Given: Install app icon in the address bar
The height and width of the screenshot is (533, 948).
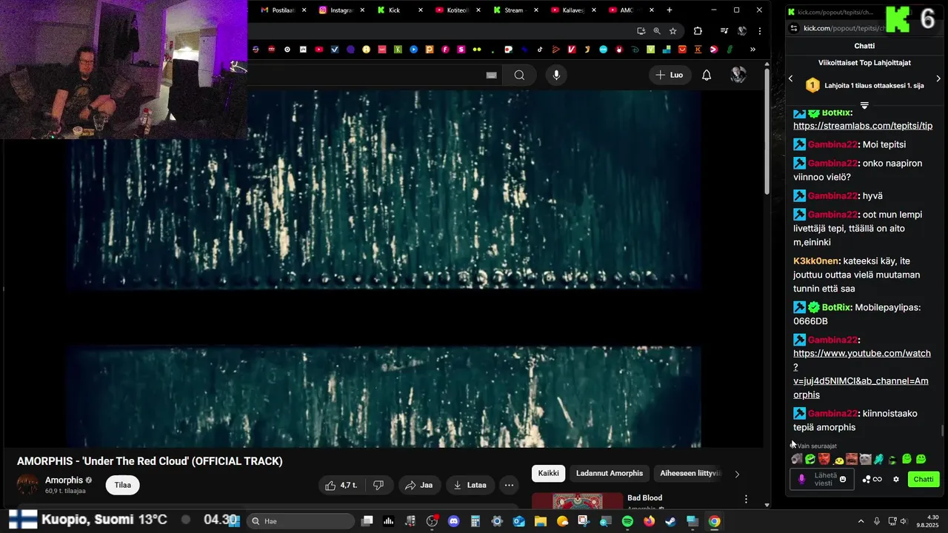Looking at the screenshot, I should (641, 31).
